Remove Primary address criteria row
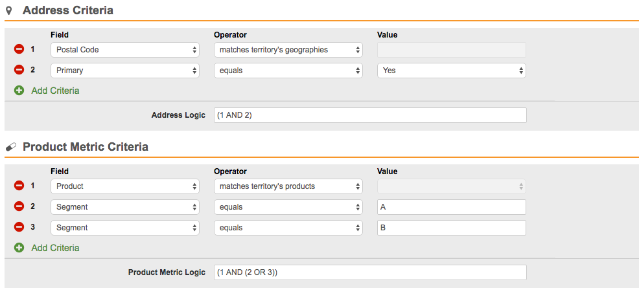The image size is (639, 297). (x=19, y=70)
